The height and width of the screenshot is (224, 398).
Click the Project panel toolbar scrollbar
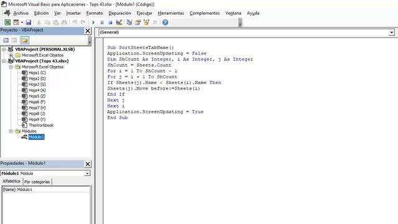pyautogui.click(x=90, y=40)
